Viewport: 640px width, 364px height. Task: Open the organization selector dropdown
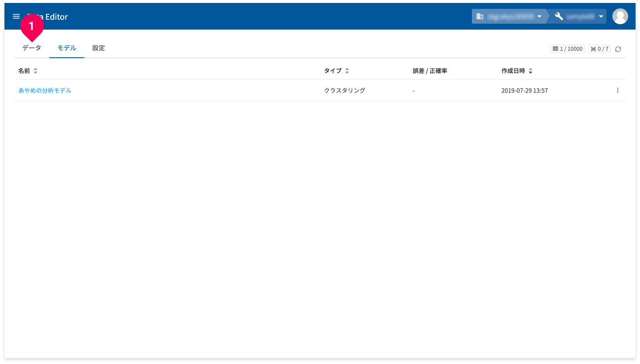click(x=510, y=16)
